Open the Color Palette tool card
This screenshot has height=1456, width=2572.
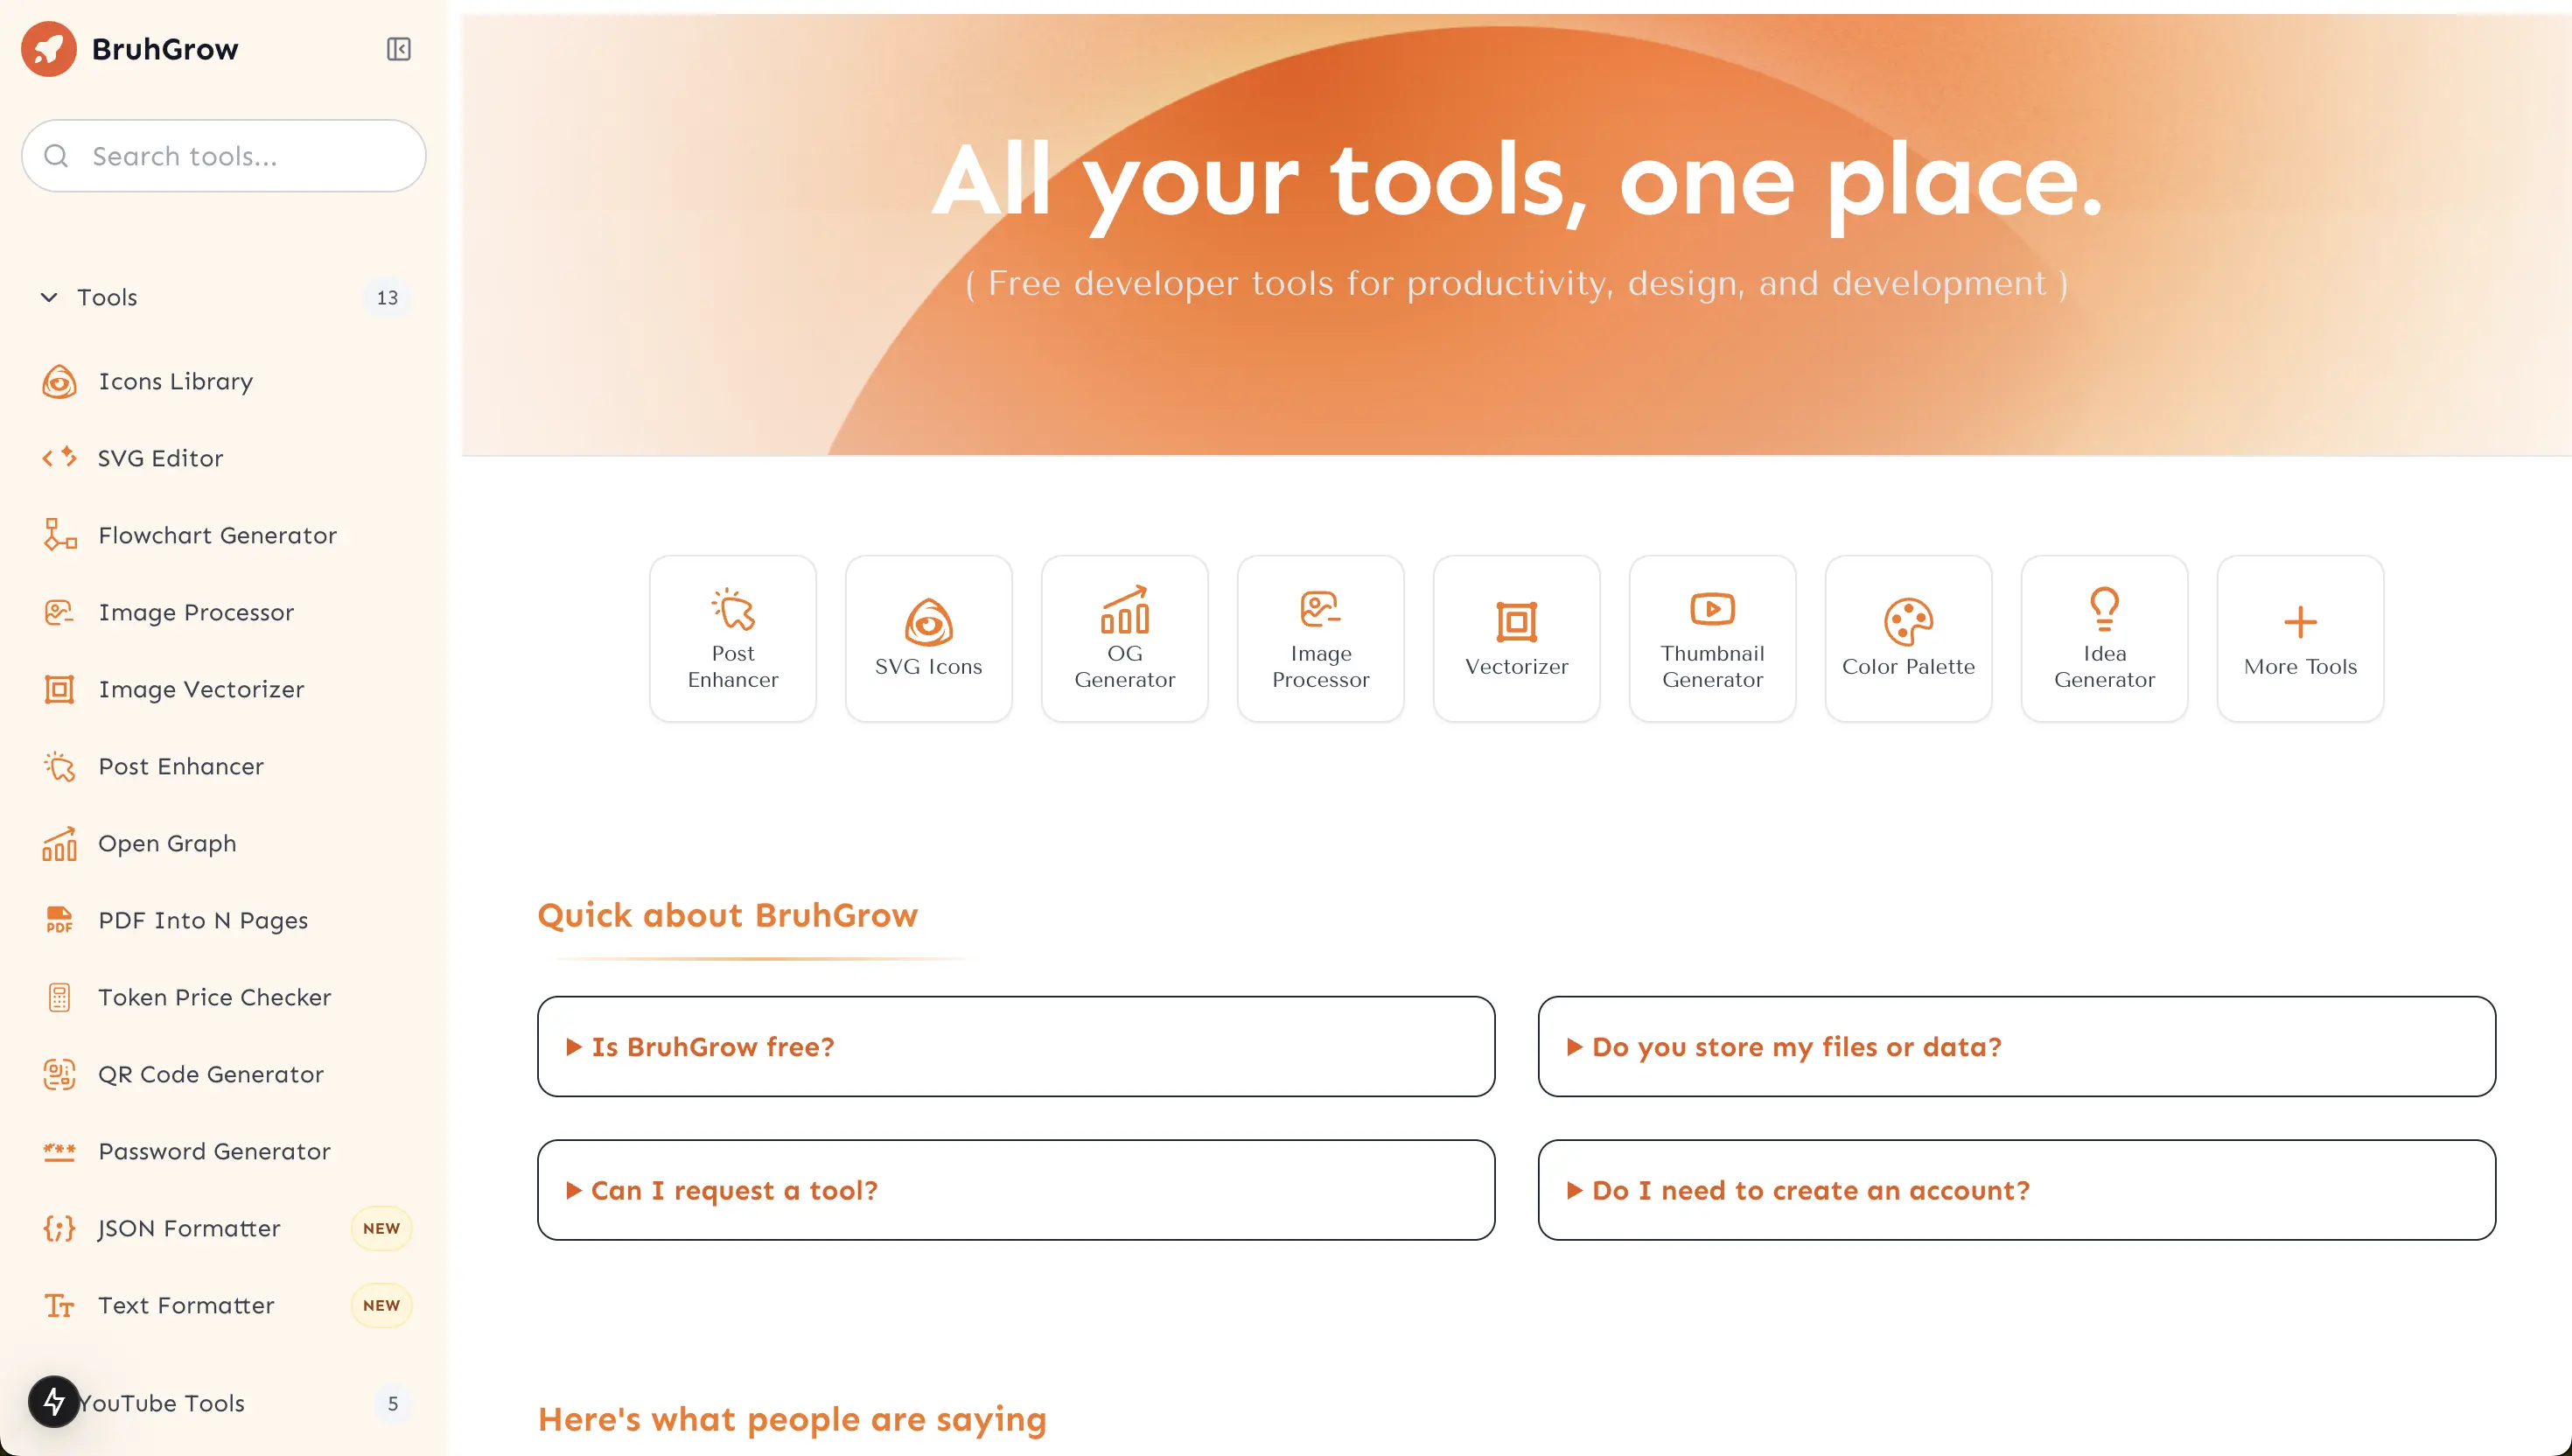(x=1907, y=638)
